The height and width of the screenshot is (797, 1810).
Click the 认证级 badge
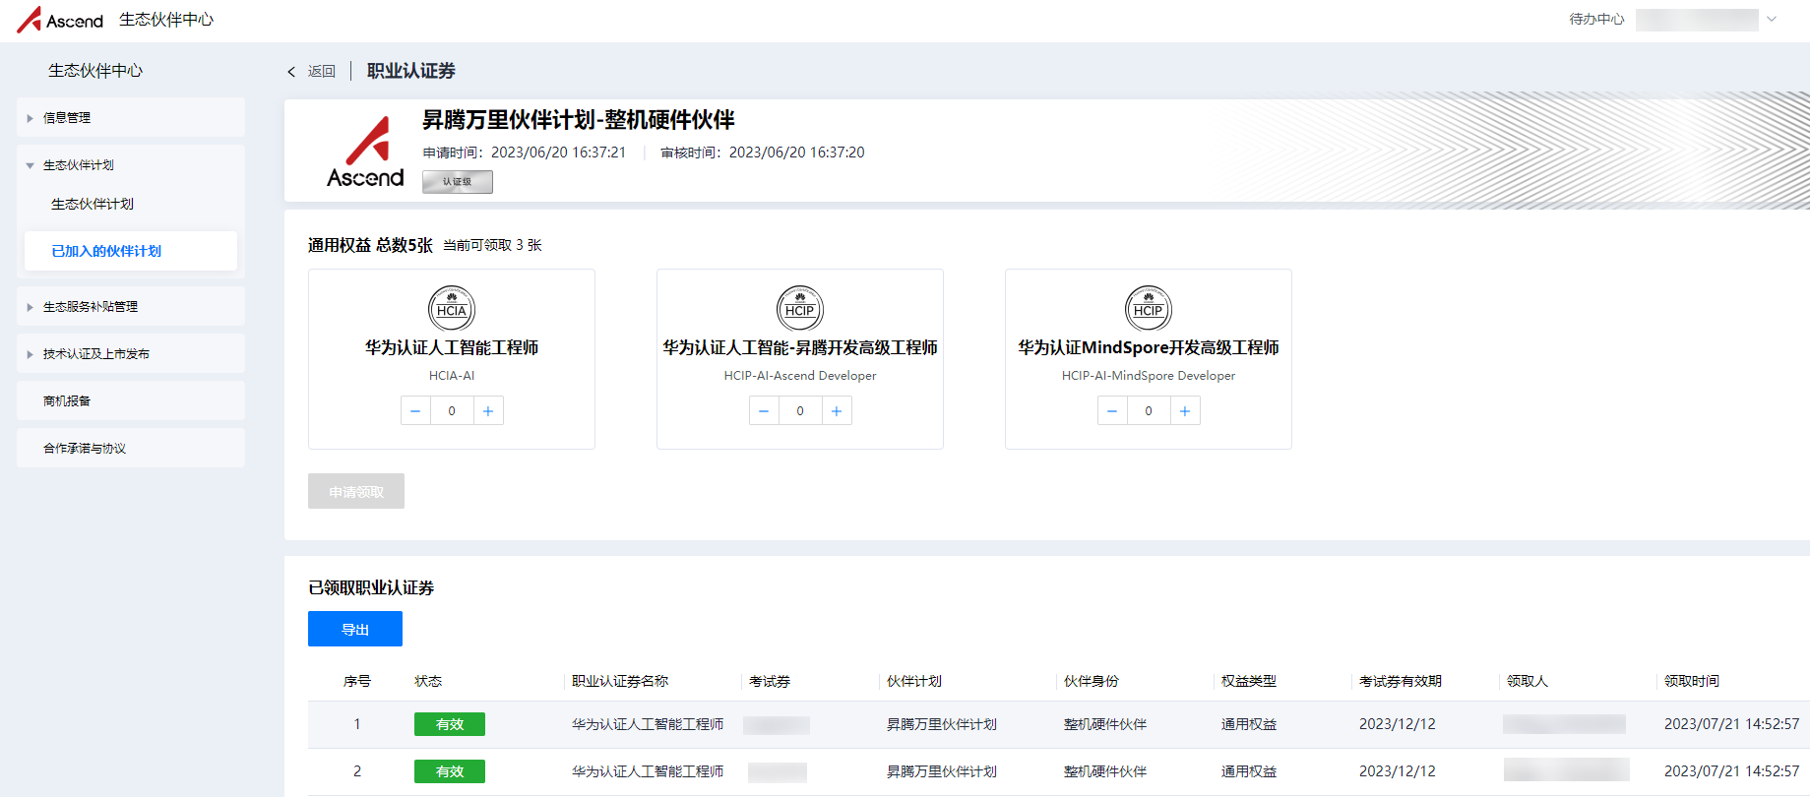point(458,182)
